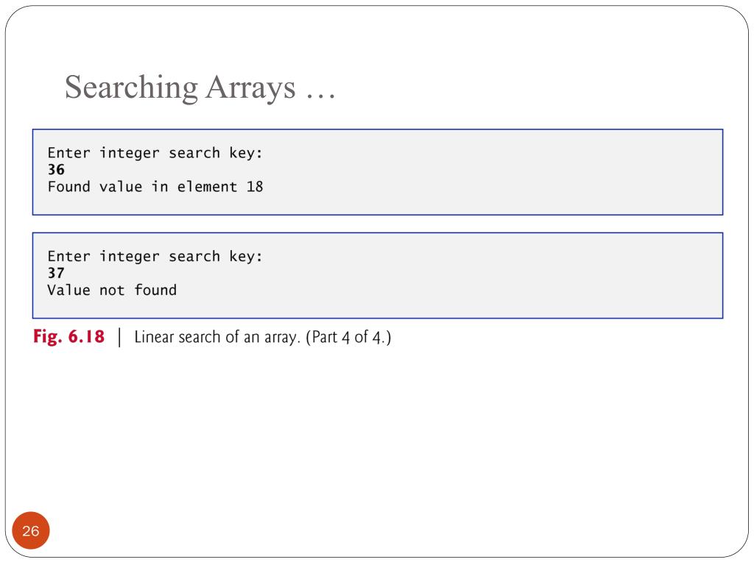Click the caption 'Linear search of an array'

tap(217, 337)
